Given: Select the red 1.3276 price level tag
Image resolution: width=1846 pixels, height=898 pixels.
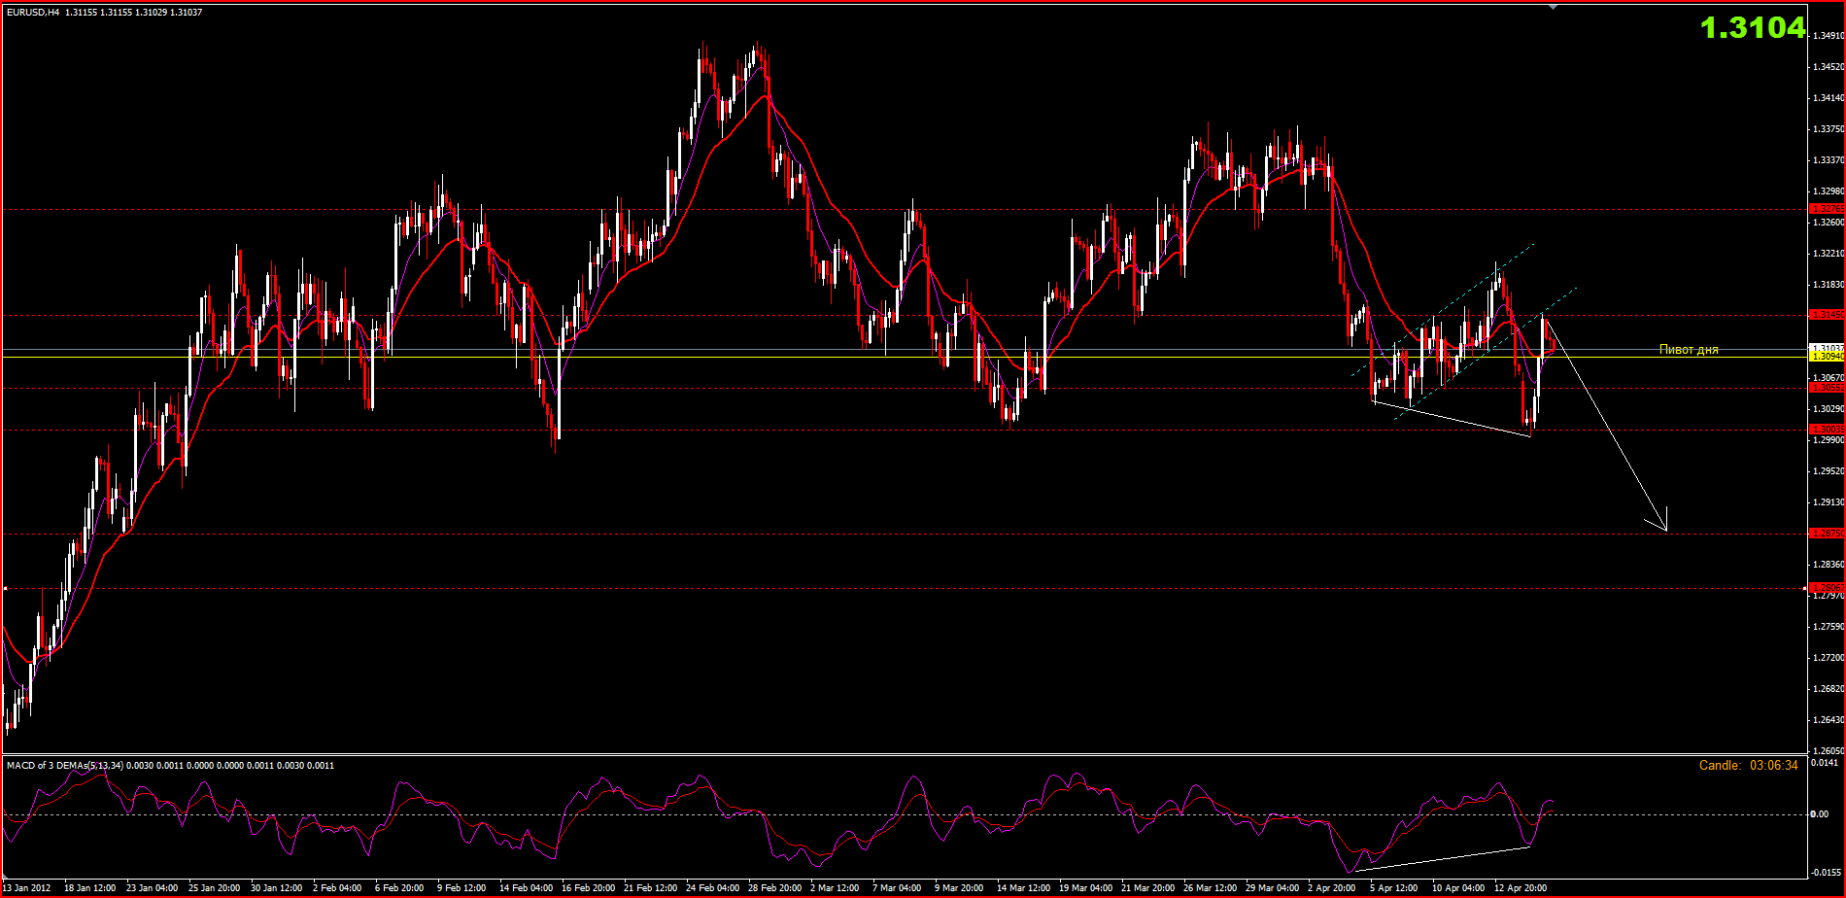Looking at the screenshot, I should (1827, 209).
